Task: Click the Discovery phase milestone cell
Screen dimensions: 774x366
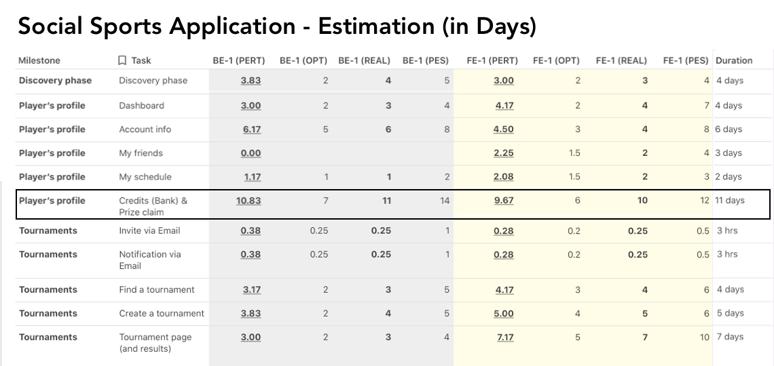Action: click(55, 80)
